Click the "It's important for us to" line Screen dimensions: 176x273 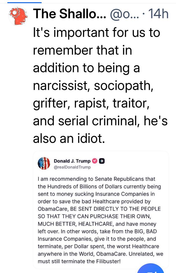(x=96, y=33)
